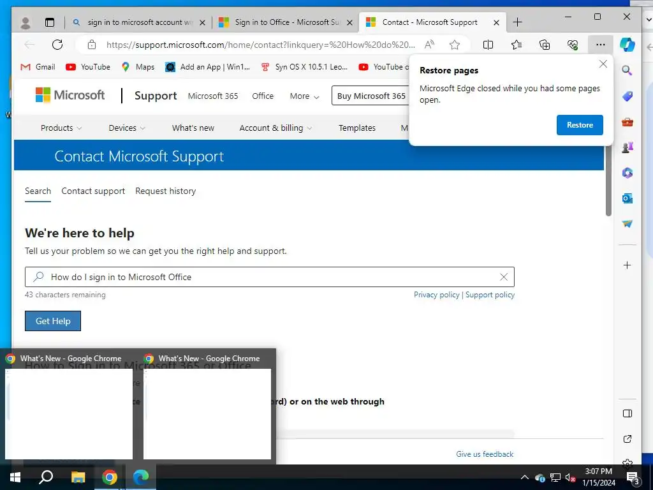
Task: Click the Get Help button
Action: tap(53, 322)
